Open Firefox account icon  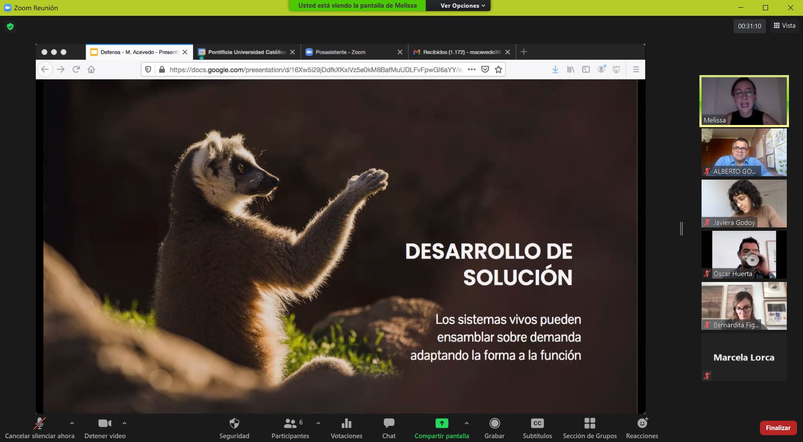coord(601,69)
